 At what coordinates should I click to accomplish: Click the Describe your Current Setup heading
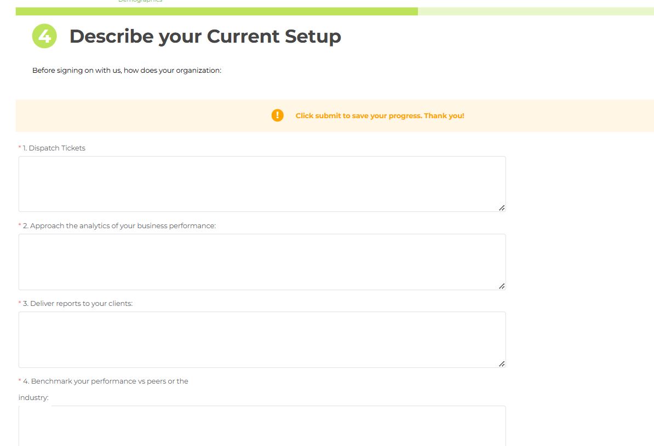click(205, 36)
